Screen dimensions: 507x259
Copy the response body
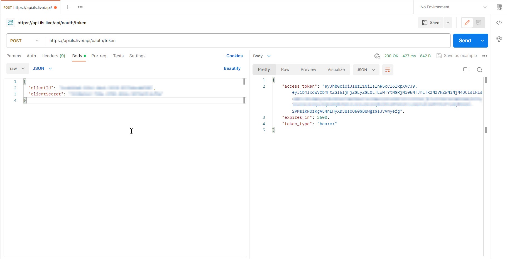(466, 70)
